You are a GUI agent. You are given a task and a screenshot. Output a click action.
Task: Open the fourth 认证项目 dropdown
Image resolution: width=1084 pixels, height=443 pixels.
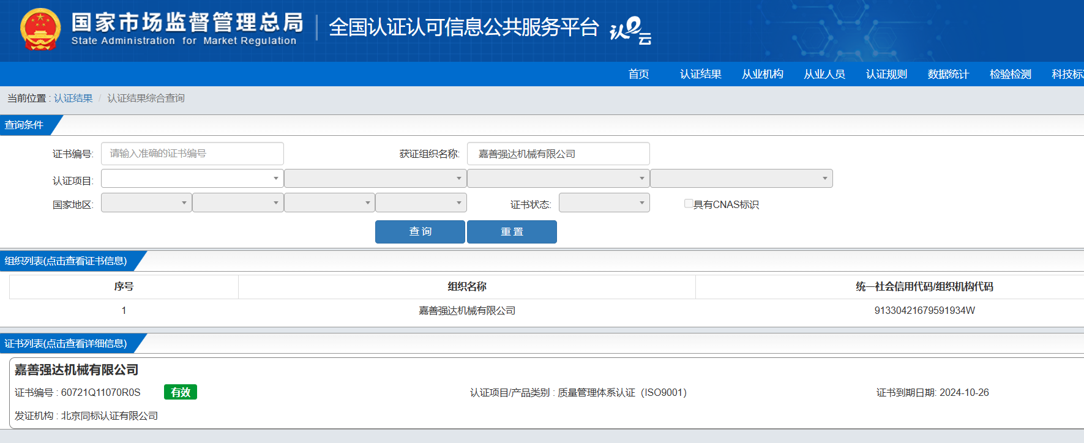[x=741, y=178]
